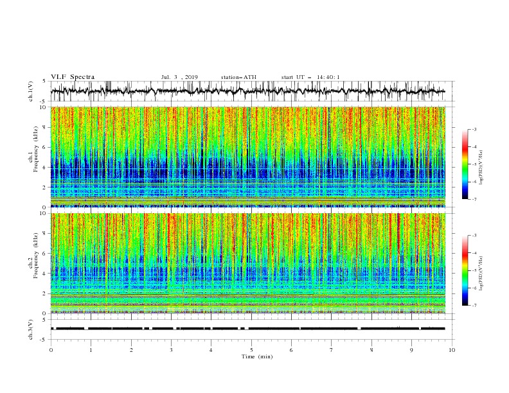Click the ch.2 spectrogram panel

248,263
